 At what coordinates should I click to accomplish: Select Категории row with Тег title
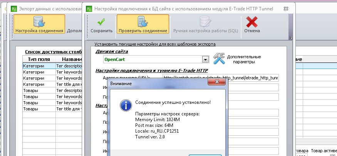click(52, 84)
